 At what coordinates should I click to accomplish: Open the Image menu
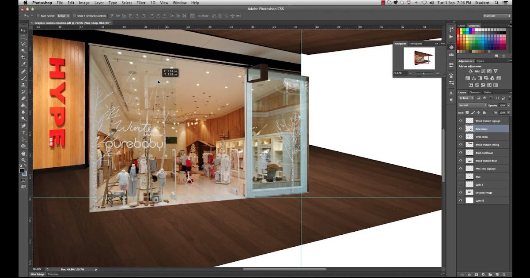click(x=84, y=3)
